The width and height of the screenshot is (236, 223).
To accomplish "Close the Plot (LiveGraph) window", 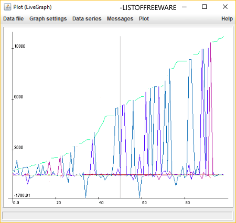I will pos(225,7).
